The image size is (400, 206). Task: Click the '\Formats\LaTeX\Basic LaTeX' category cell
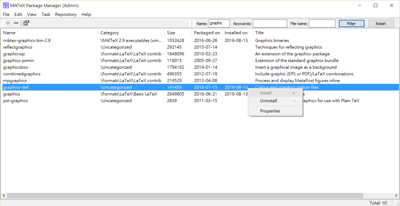(129, 94)
